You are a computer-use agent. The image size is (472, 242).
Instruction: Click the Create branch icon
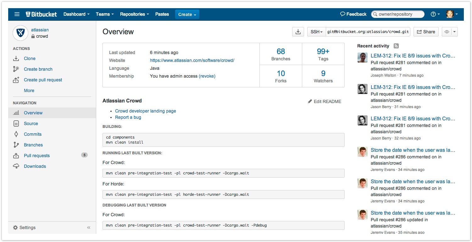[x=16, y=69]
